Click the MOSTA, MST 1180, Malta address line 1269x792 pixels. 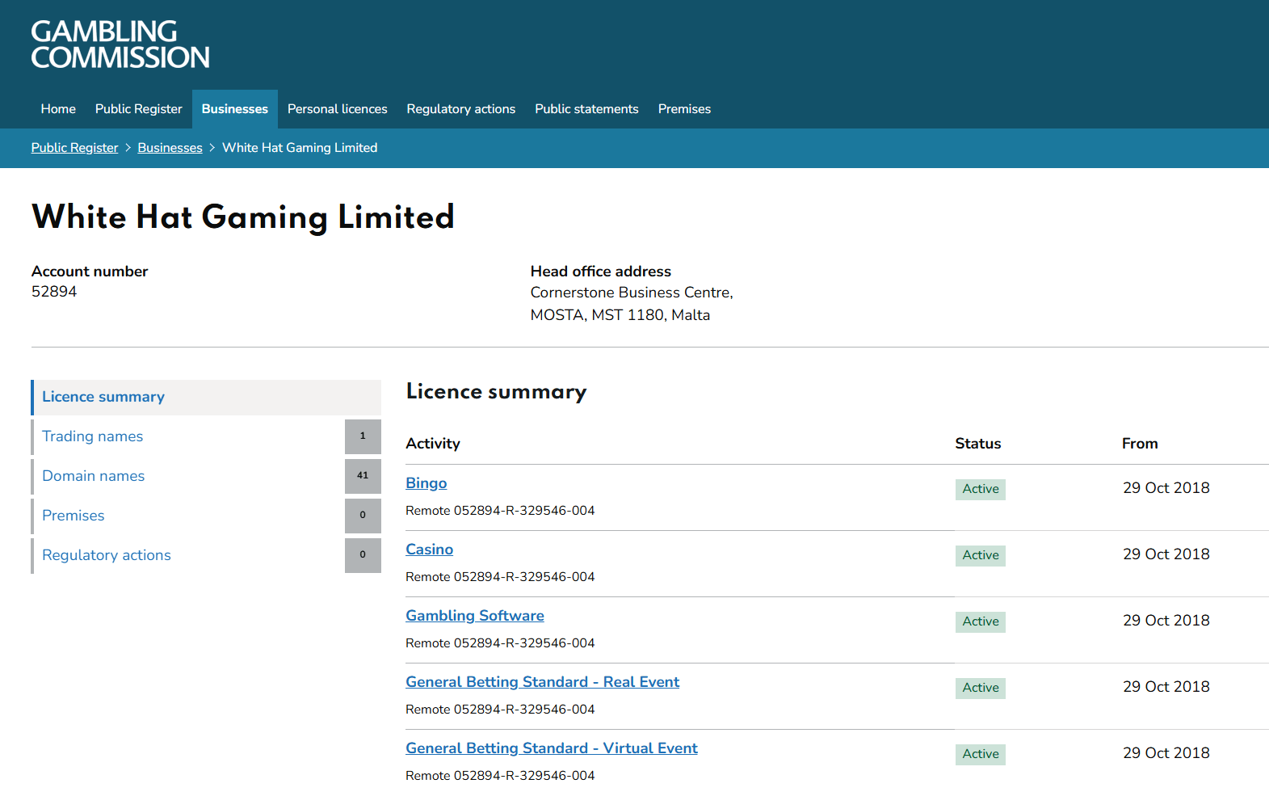[x=620, y=315]
